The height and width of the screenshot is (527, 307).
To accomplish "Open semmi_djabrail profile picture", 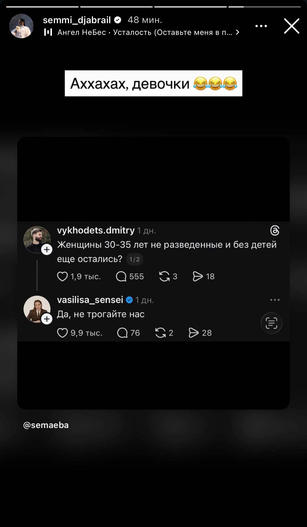I will point(21,26).
